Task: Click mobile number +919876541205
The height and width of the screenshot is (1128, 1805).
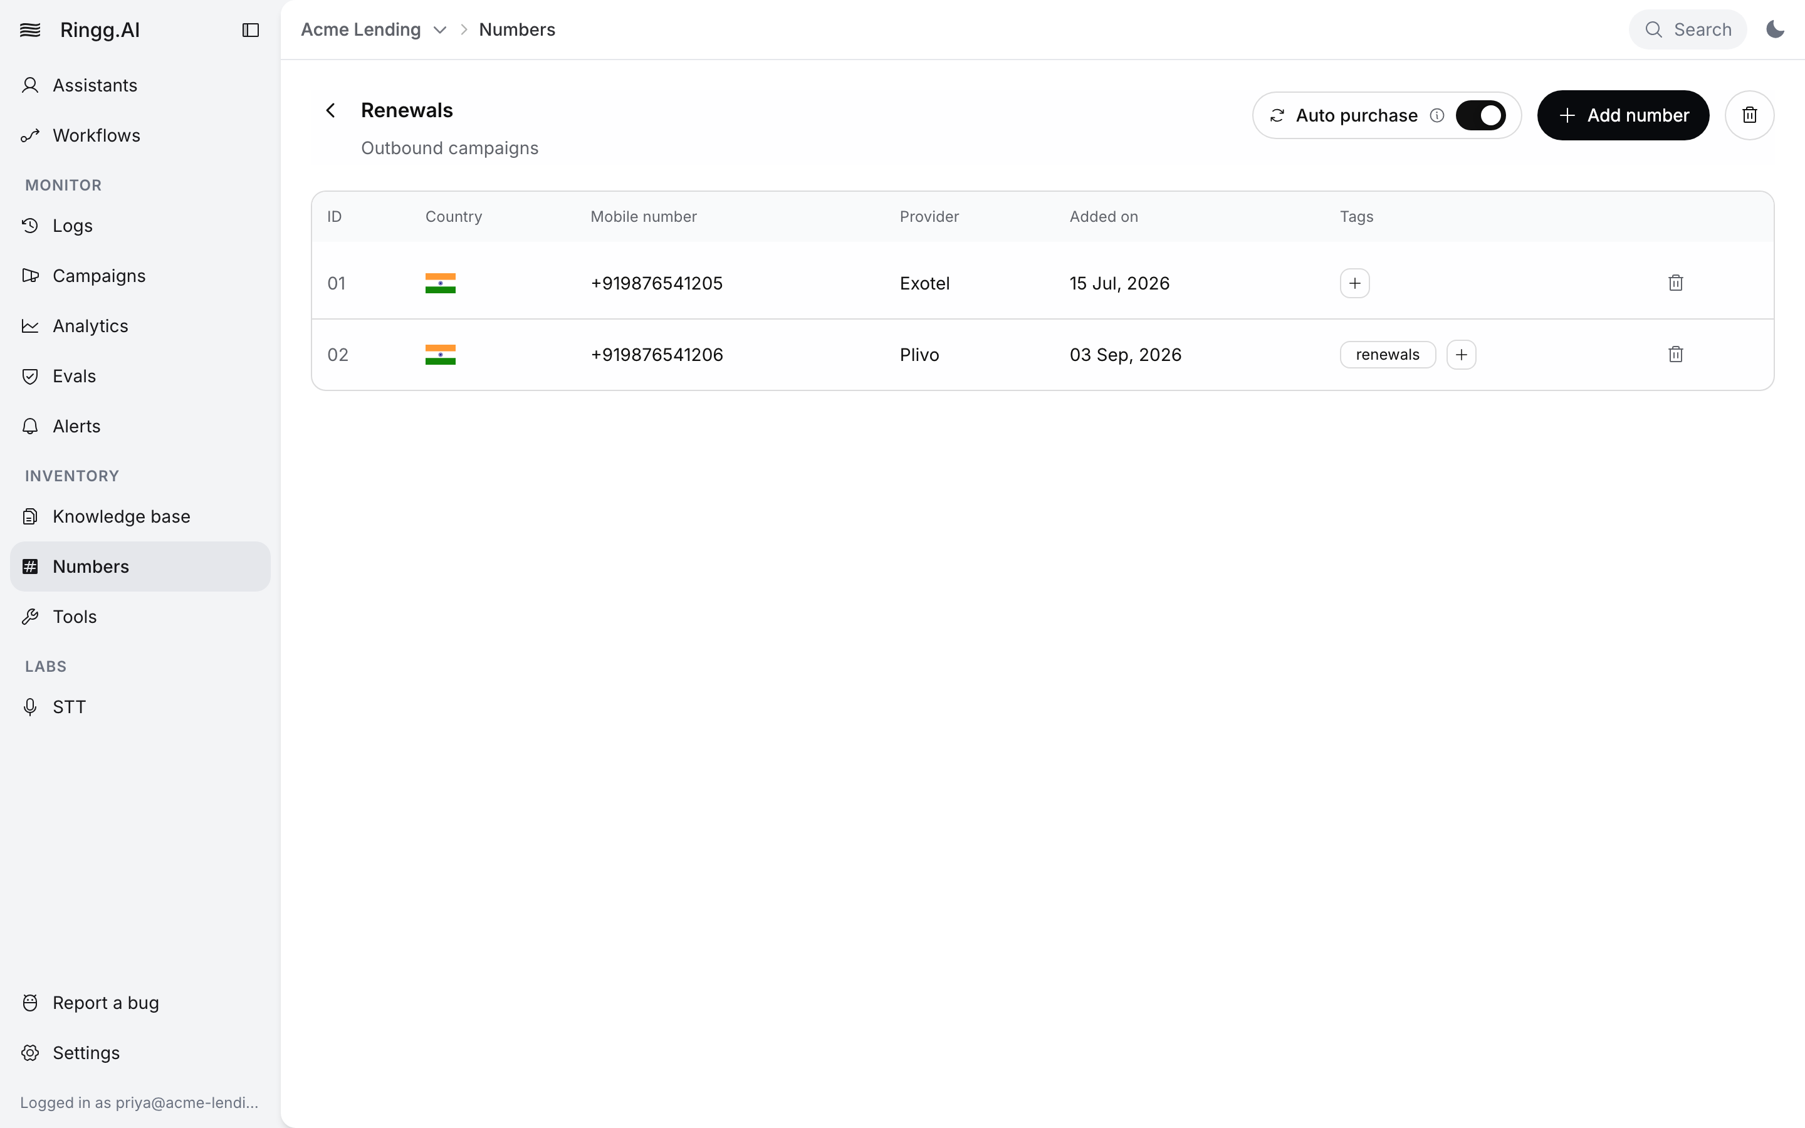Action: pyautogui.click(x=656, y=283)
